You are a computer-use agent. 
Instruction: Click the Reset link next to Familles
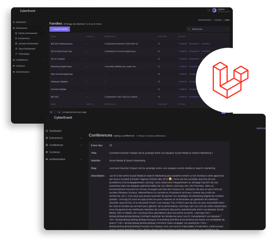point(99,24)
